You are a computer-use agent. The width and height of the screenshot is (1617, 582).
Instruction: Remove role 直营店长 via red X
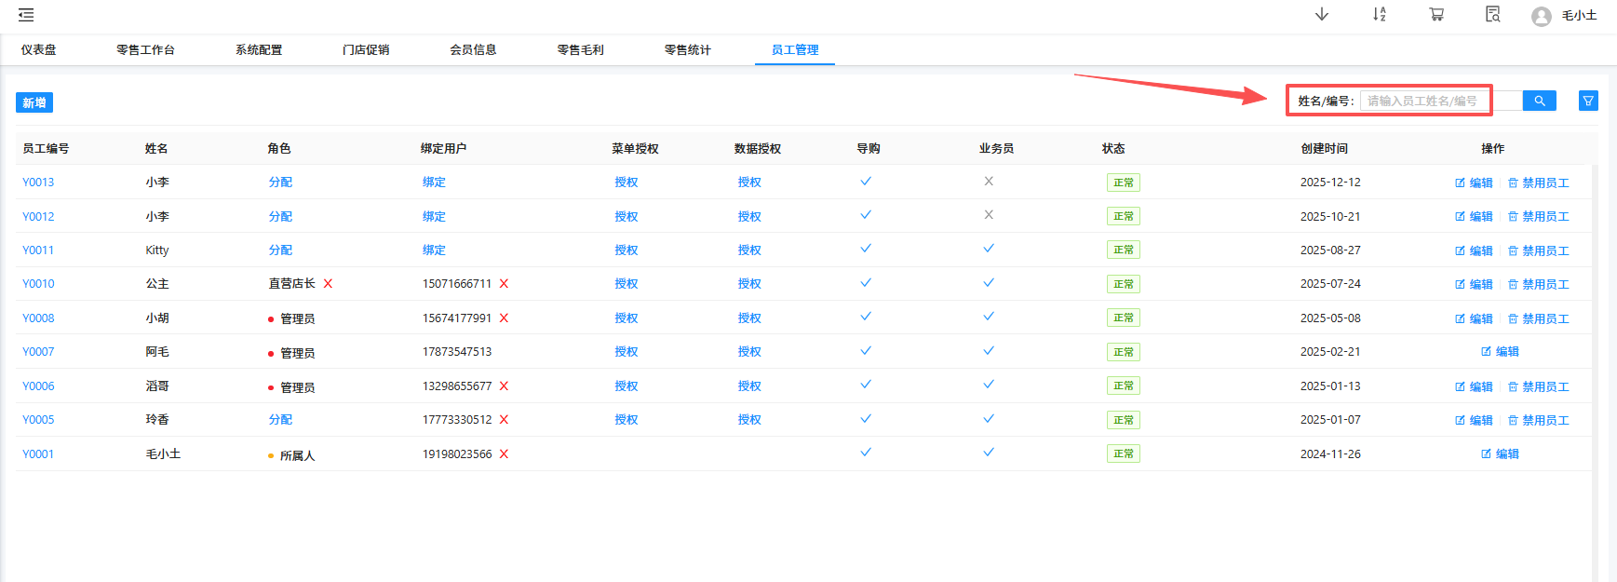tap(328, 284)
